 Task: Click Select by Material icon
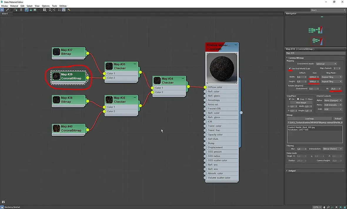pyautogui.click(x=69, y=10)
